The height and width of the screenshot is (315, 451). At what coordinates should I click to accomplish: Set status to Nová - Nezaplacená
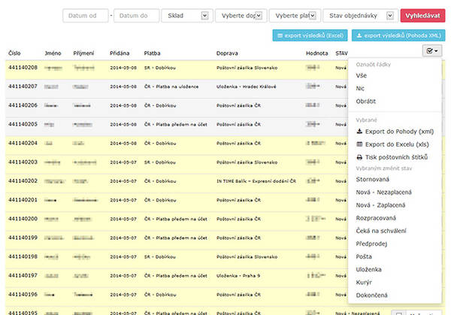coord(383,192)
